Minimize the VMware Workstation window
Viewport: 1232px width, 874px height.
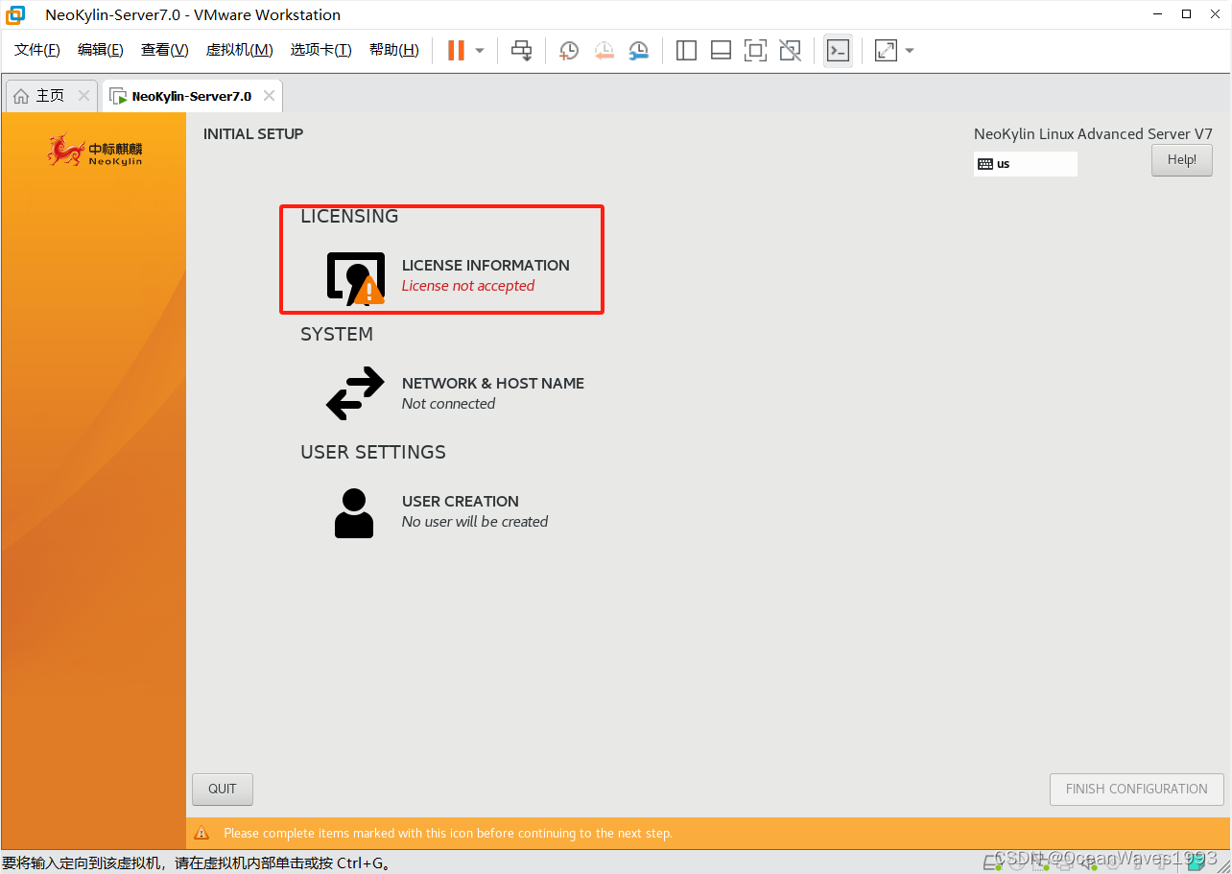tap(1155, 14)
